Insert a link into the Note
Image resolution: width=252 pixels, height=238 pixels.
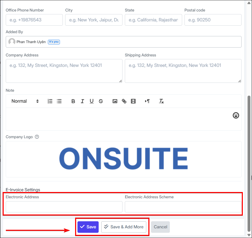tap(124, 101)
